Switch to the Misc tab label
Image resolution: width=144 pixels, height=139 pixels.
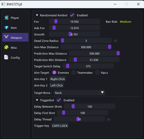tap(14, 48)
